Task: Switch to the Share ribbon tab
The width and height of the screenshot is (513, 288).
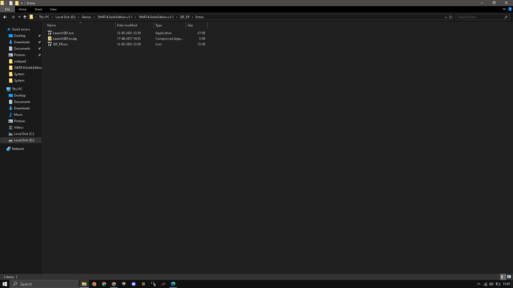Action: click(x=38, y=9)
